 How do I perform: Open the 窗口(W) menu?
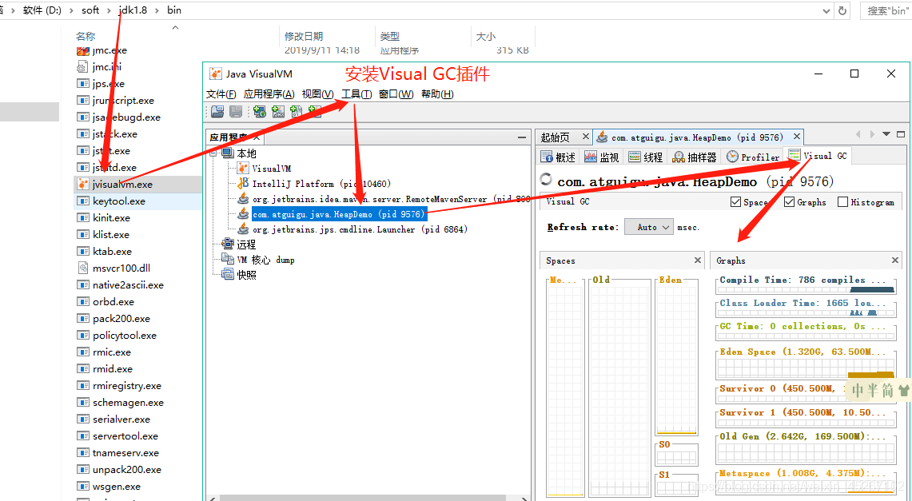(x=396, y=94)
